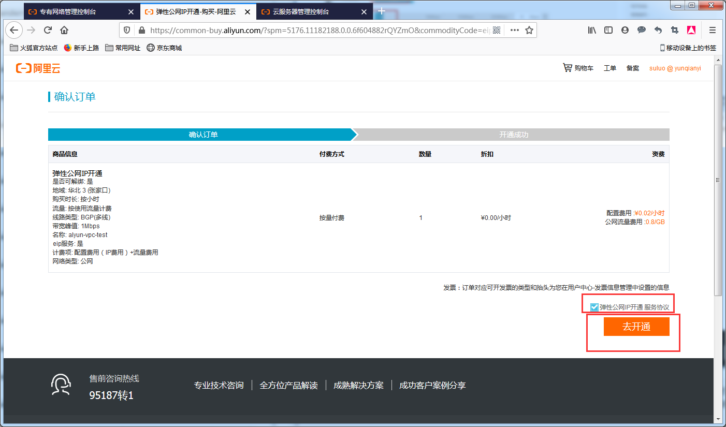
Task: Click the screenshot crop icon in toolbar
Action: tap(675, 30)
